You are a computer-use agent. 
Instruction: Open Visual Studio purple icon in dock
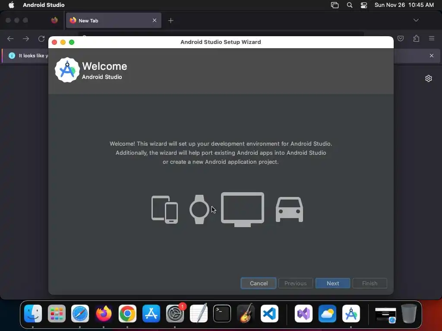tap(303, 314)
